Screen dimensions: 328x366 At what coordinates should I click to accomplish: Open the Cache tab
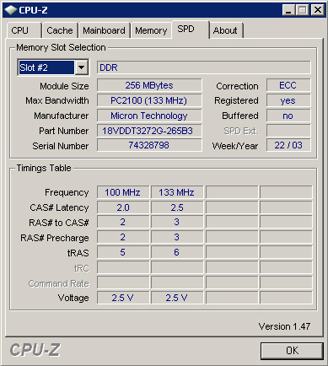point(60,30)
